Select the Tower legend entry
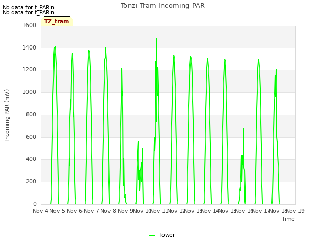This screenshot has height=245, width=326. tap(162, 235)
